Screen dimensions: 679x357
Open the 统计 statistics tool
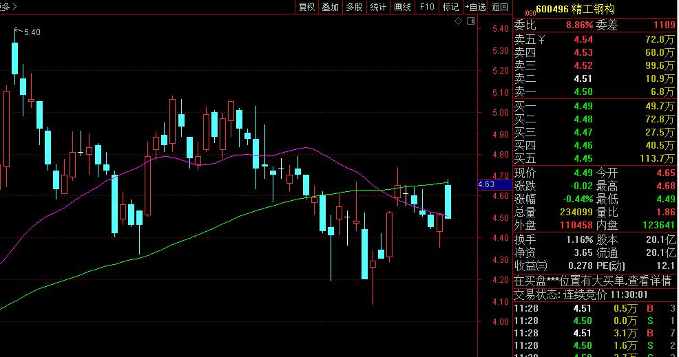[378, 7]
